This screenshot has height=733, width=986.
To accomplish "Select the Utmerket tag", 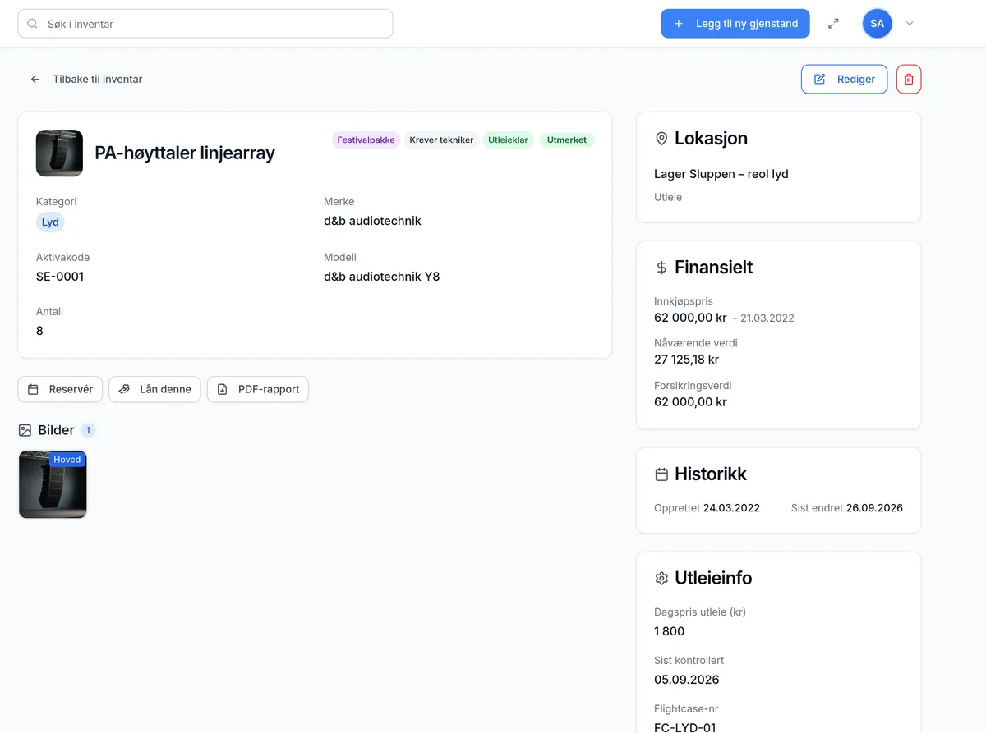I will coord(567,140).
